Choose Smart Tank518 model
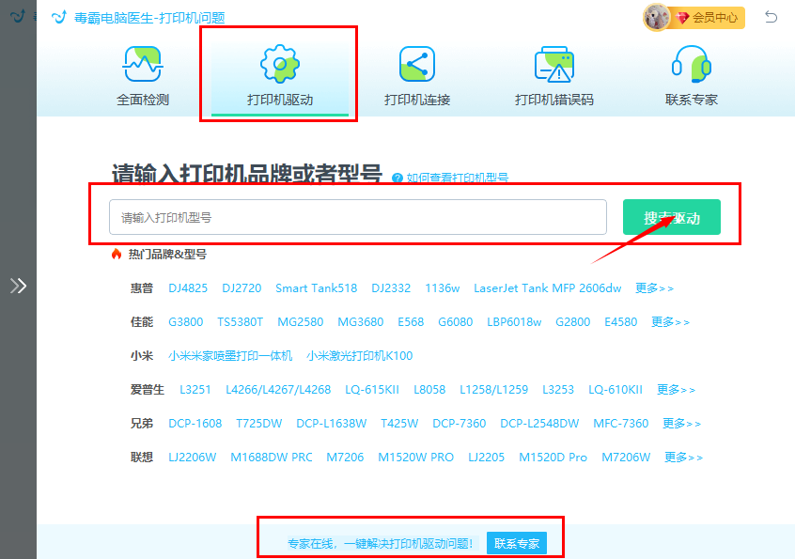The image size is (795, 559). (317, 287)
